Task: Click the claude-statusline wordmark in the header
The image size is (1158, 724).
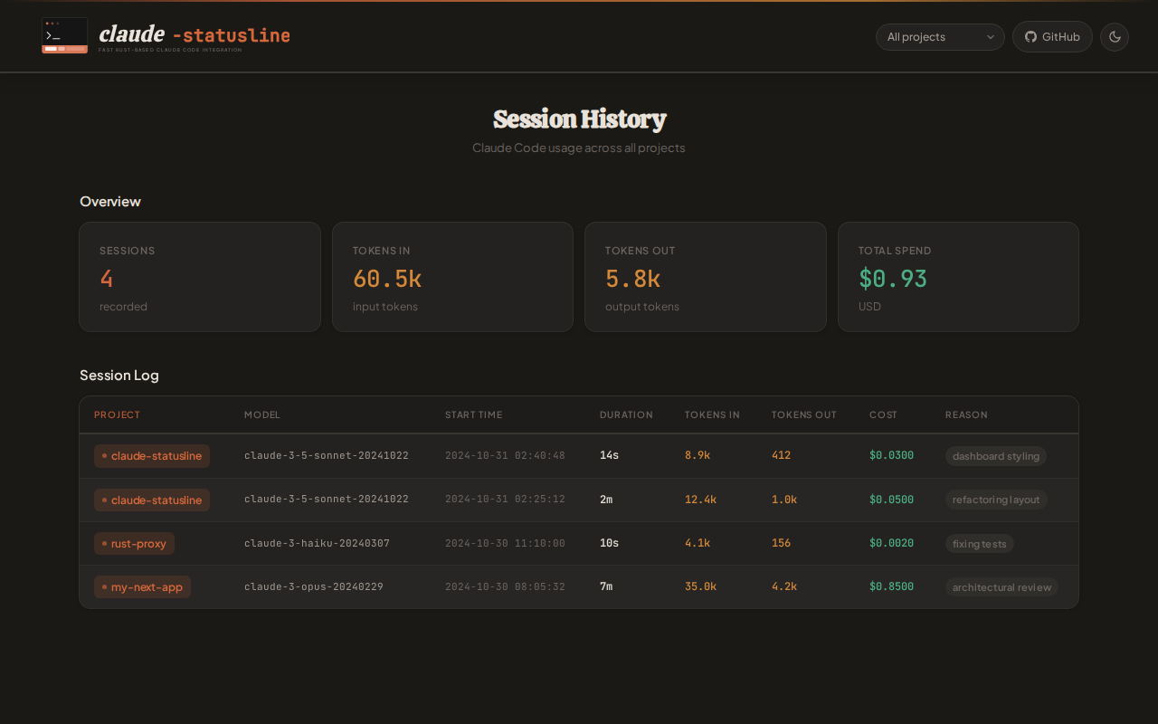Action: (194, 34)
